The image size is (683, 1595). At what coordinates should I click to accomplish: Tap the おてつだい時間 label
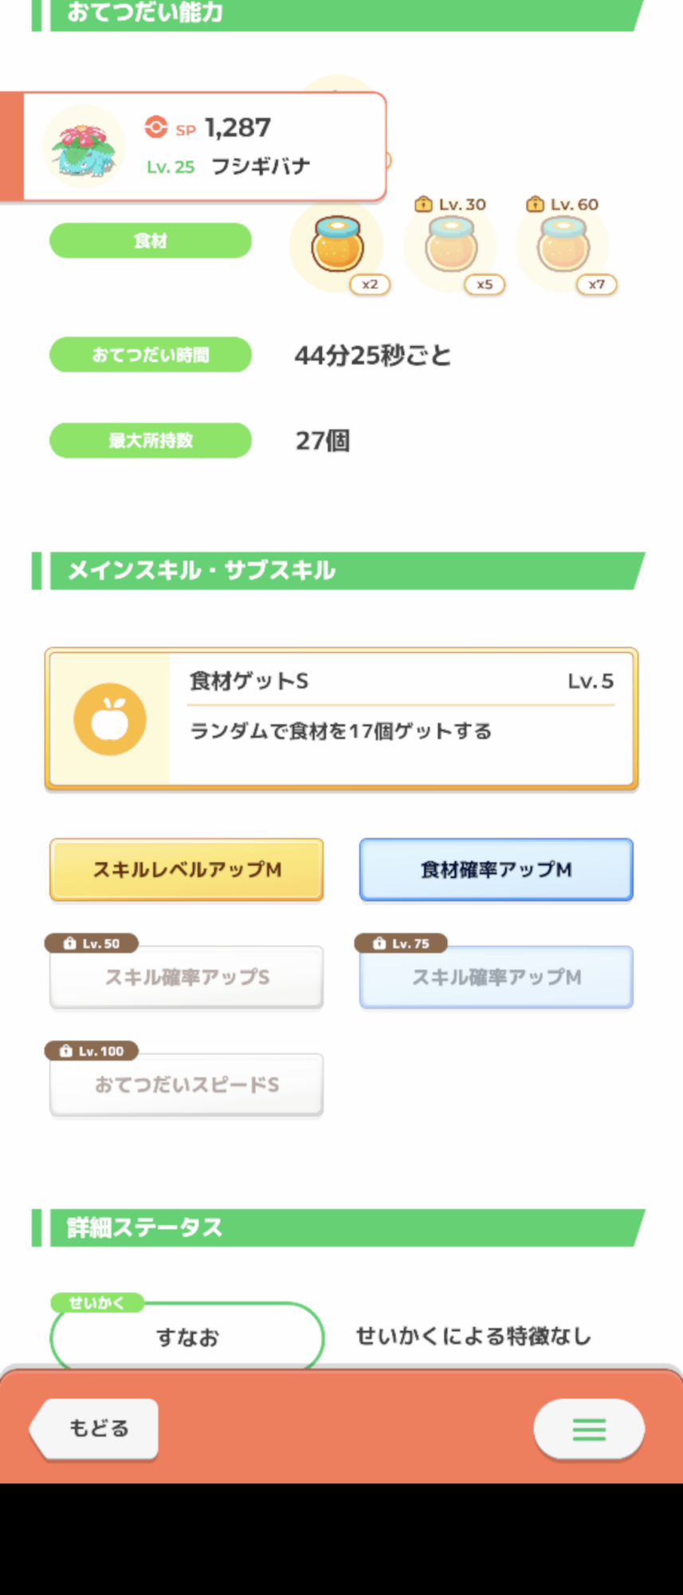(151, 355)
